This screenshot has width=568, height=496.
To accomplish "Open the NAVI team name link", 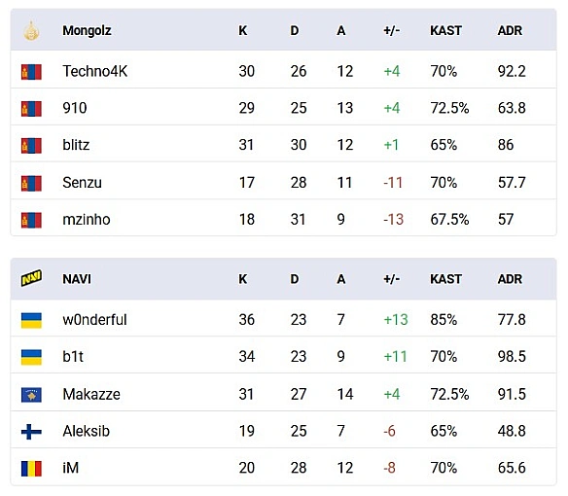I will pyautogui.click(x=77, y=279).
